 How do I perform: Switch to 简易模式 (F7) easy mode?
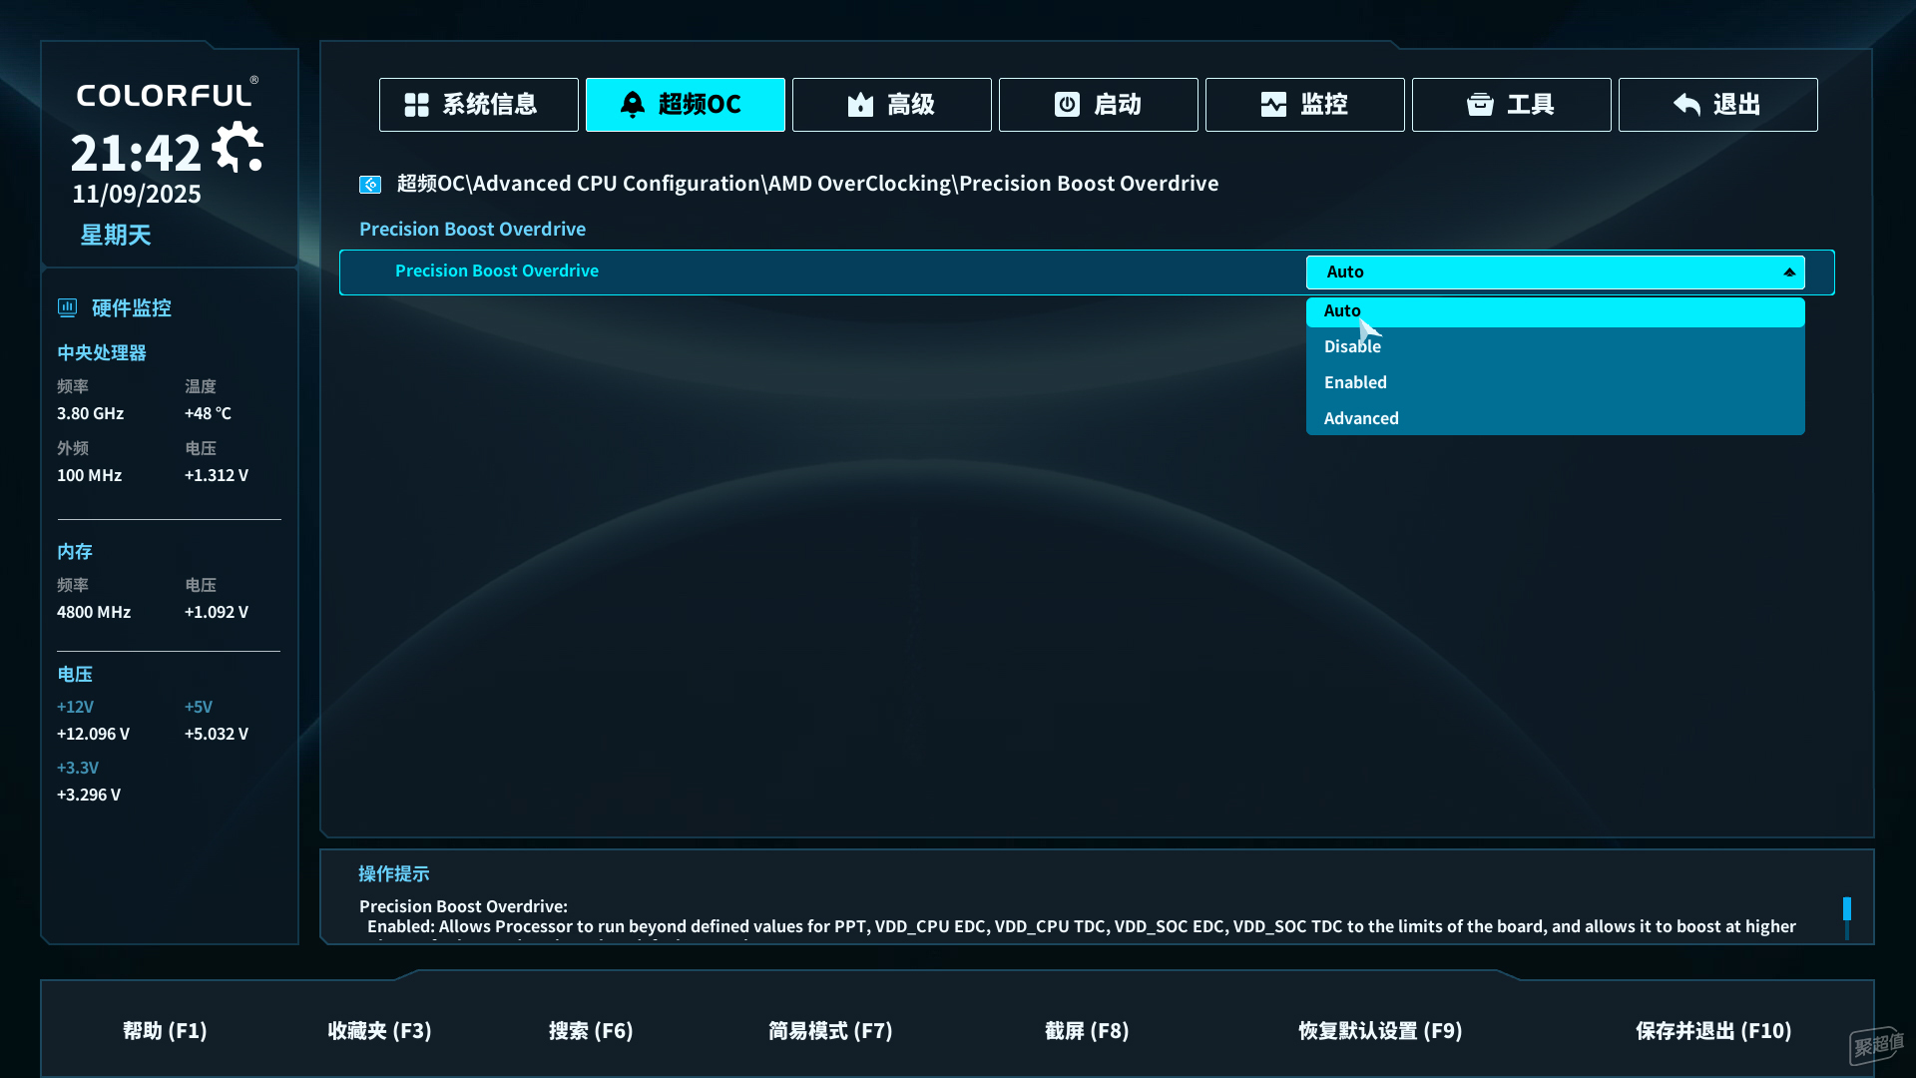(829, 1031)
